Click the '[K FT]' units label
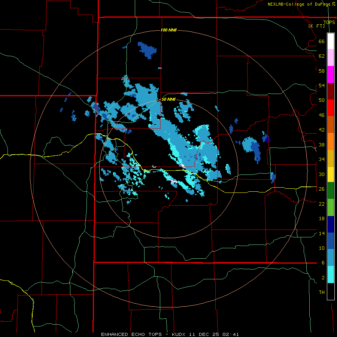 pos(317,26)
